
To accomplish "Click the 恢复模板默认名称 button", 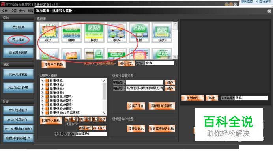I will pyautogui.click(x=162, y=129).
